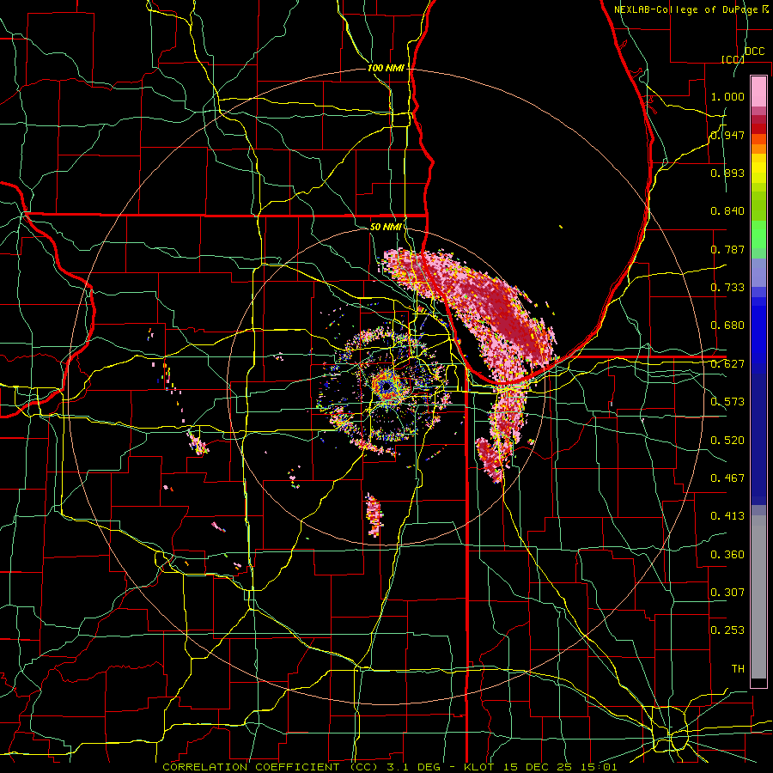Select the 0.840 legend value
Viewport: 773px width, 773px height.
pos(727,211)
